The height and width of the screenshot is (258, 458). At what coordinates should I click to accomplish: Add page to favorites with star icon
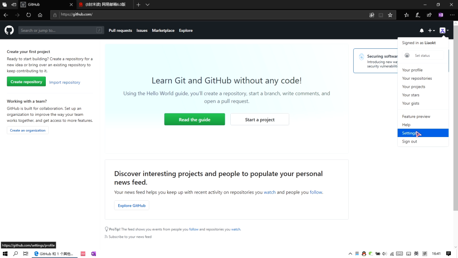click(390, 15)
